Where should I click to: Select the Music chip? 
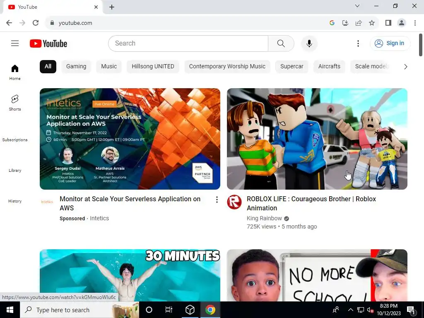click(109, 67)
